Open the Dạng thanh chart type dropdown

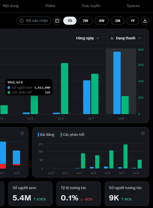[x=126, y=38]
